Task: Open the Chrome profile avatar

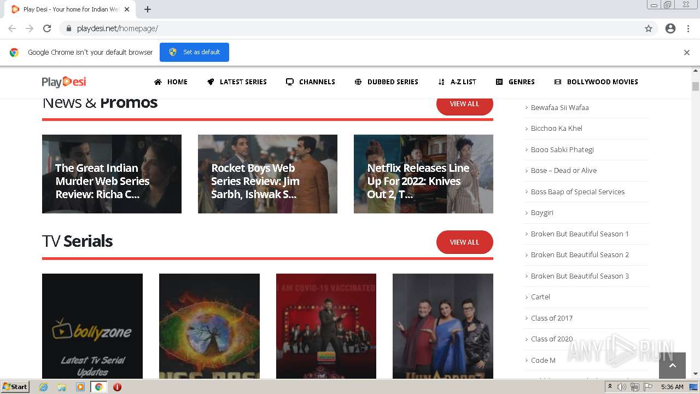Action: [x=670, y=28]
